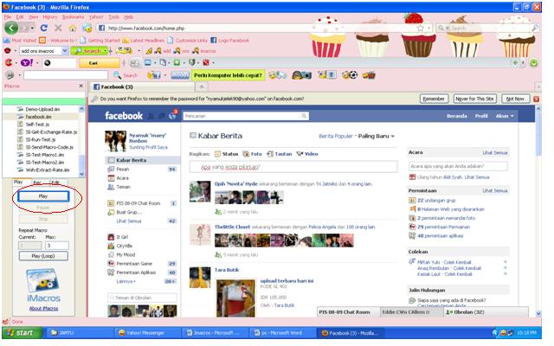
Task: Open CityVille app in left sidebar
Action: coord(125,246)
